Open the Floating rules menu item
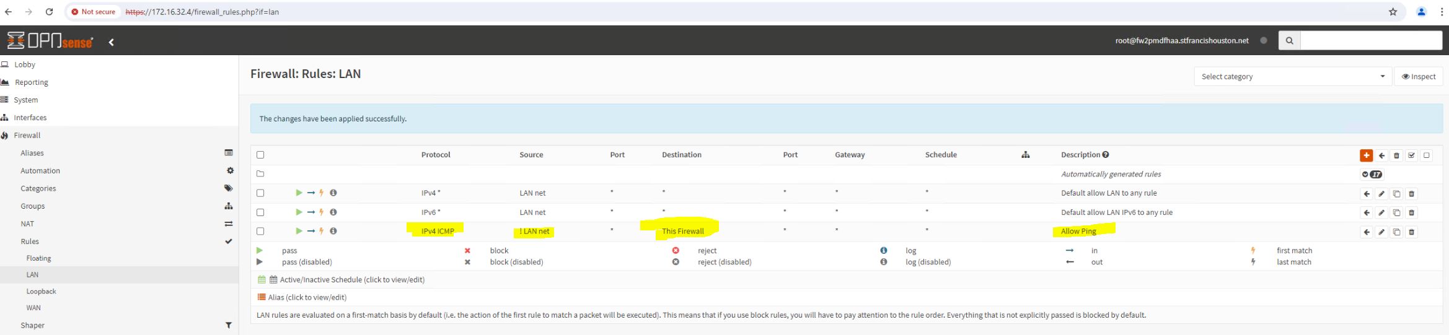 coord(38,258)
